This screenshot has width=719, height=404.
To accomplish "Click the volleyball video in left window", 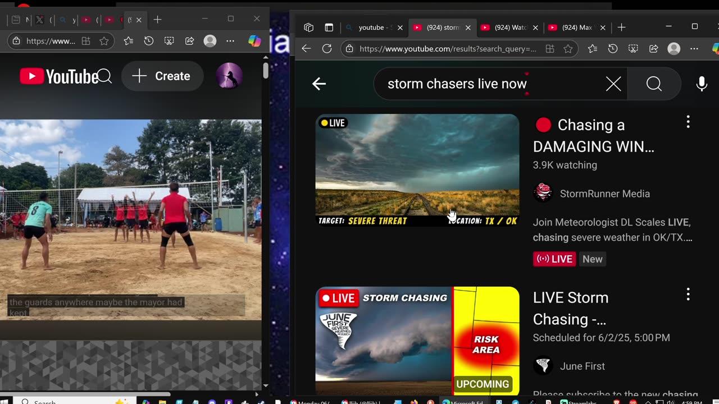I will (x=130, y=219).
